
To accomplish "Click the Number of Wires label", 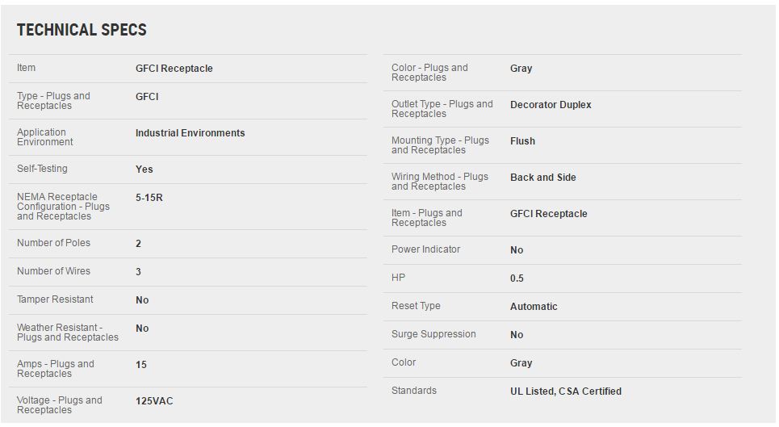I will pyautogui.click(x=53, y=271).
